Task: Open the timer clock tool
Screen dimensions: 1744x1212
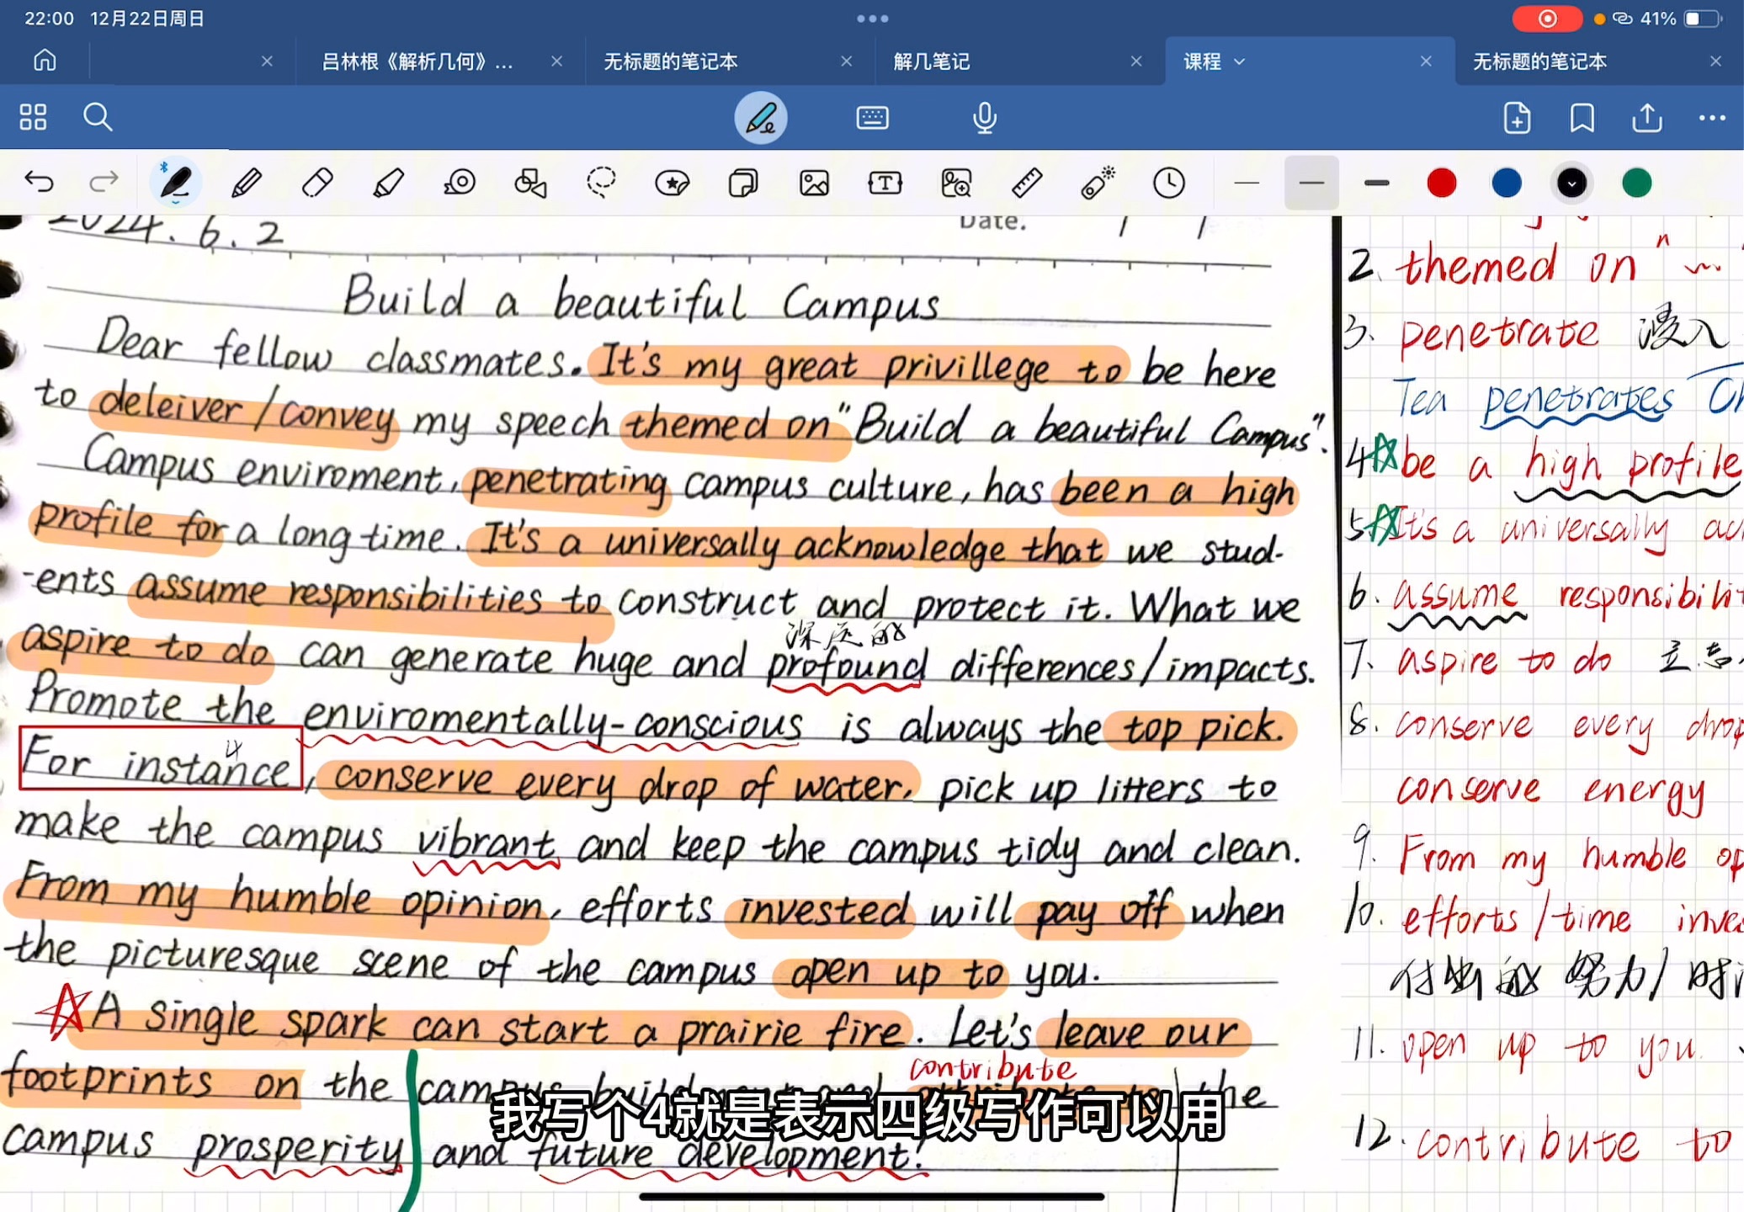Action: [1169, 183]
